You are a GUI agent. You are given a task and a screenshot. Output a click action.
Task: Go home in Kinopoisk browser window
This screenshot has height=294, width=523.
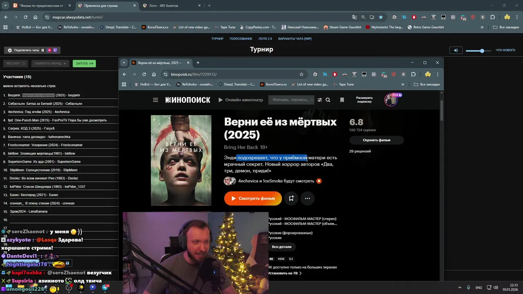point(154,74)
